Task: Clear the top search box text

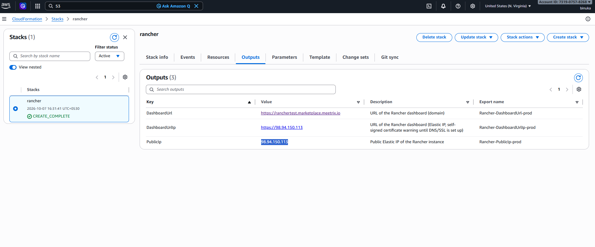Action: pyautogui.click(x=196, y=6)
